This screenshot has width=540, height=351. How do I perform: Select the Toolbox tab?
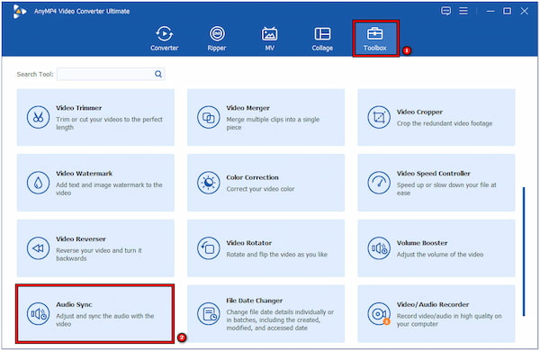tap(375, 39)
